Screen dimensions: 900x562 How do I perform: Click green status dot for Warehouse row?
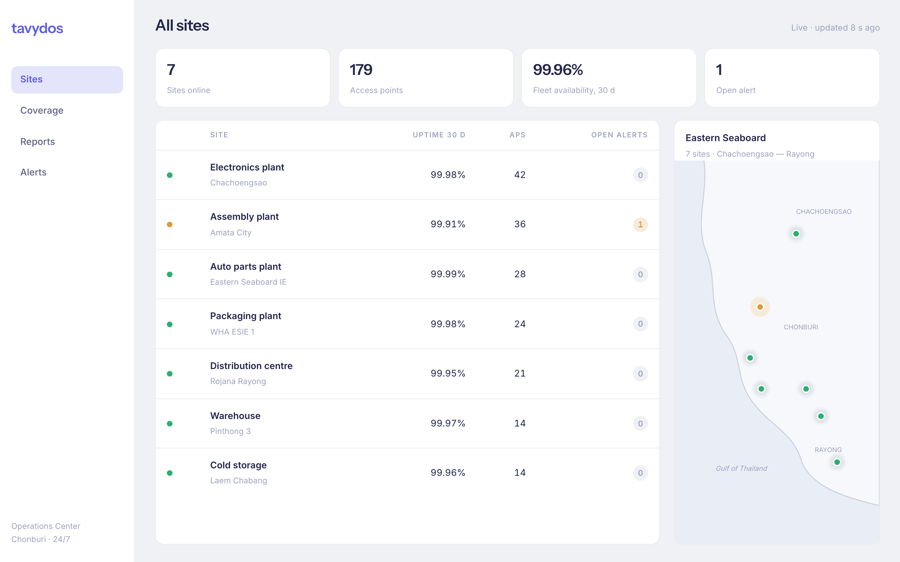[170, 423]
